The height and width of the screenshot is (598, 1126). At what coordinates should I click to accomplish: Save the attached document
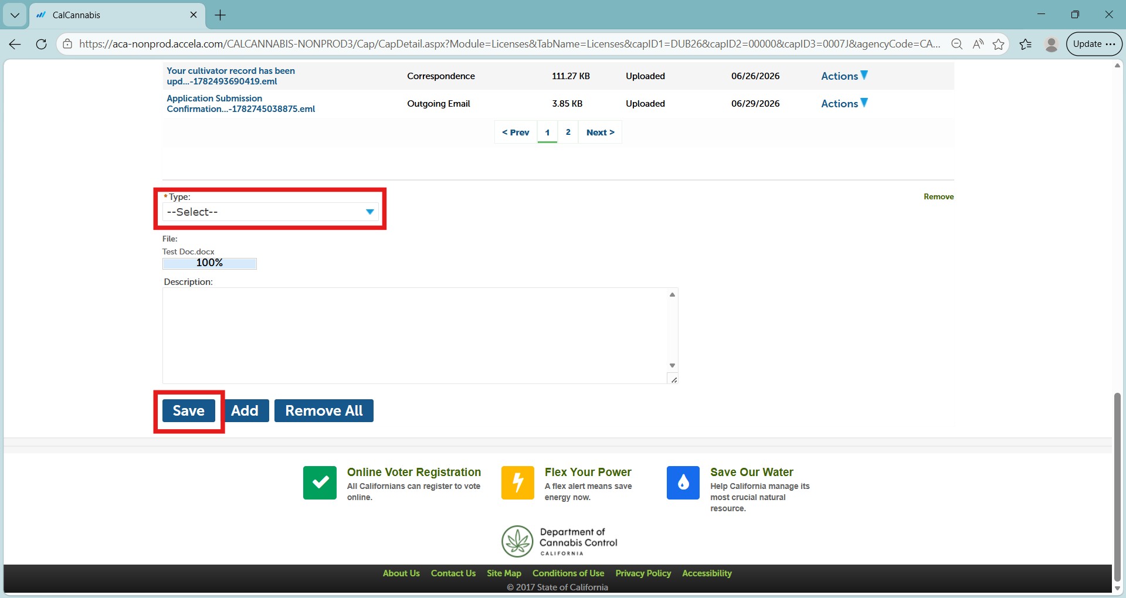tap(189, 410)
